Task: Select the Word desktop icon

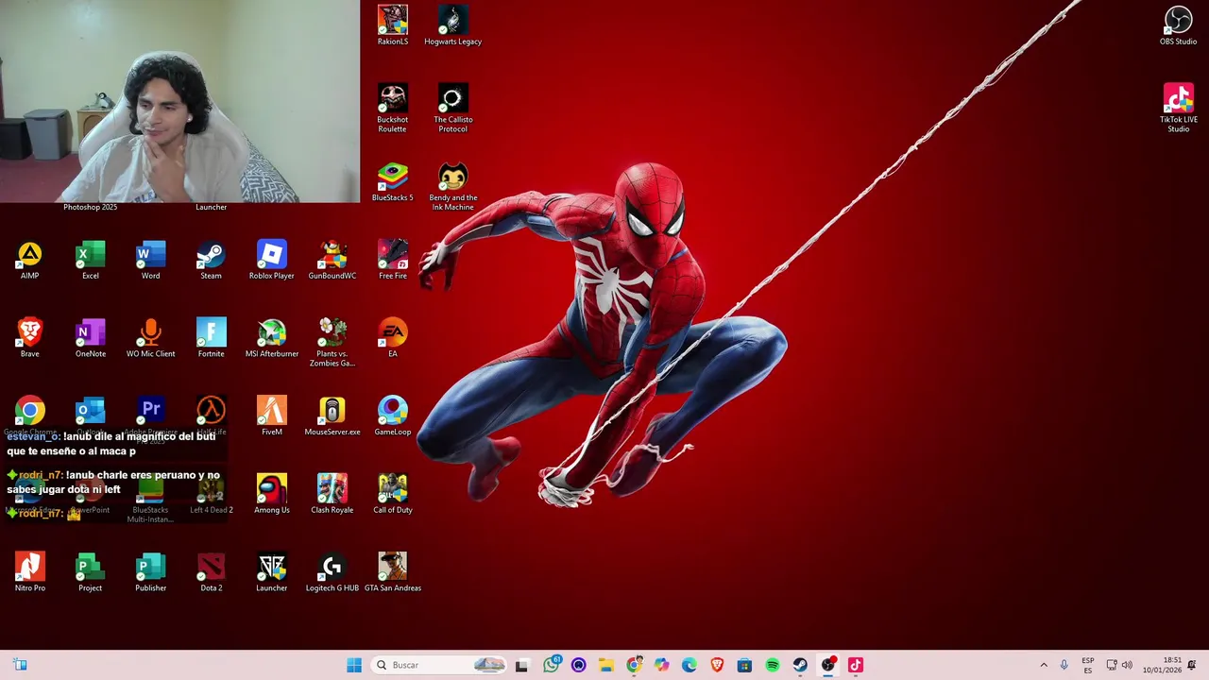Action: tap(151, 260)
